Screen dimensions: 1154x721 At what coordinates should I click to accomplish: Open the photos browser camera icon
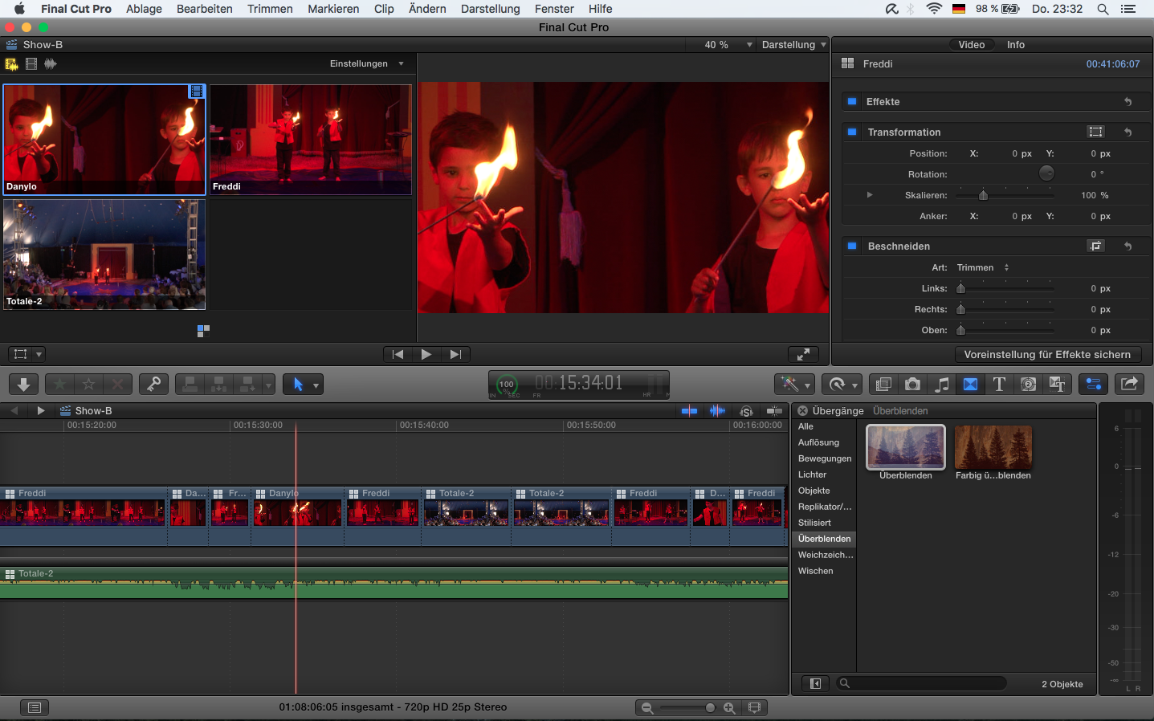tap(912, 385)
